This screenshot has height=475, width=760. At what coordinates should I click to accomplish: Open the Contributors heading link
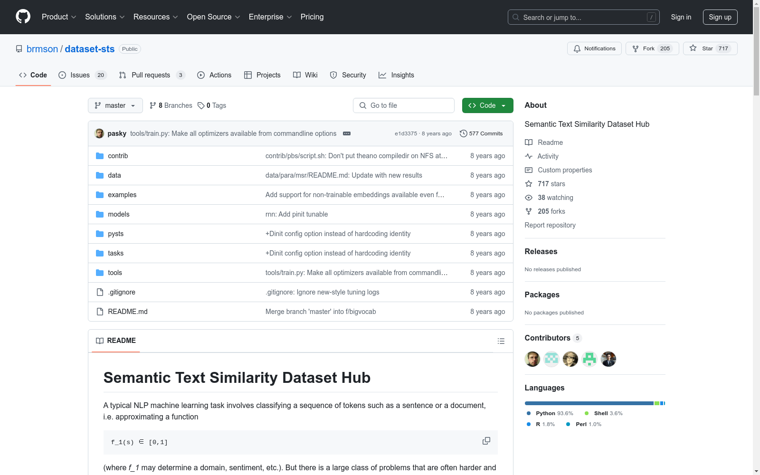553,338
